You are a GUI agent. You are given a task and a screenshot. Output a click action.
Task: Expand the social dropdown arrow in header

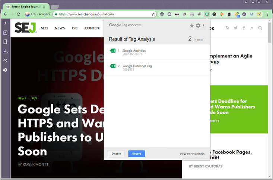252,28
